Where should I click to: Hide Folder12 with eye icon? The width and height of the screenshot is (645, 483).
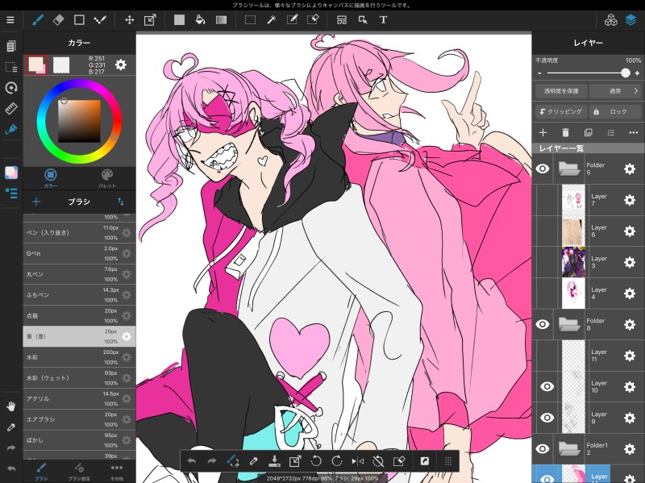coord(543,449)
